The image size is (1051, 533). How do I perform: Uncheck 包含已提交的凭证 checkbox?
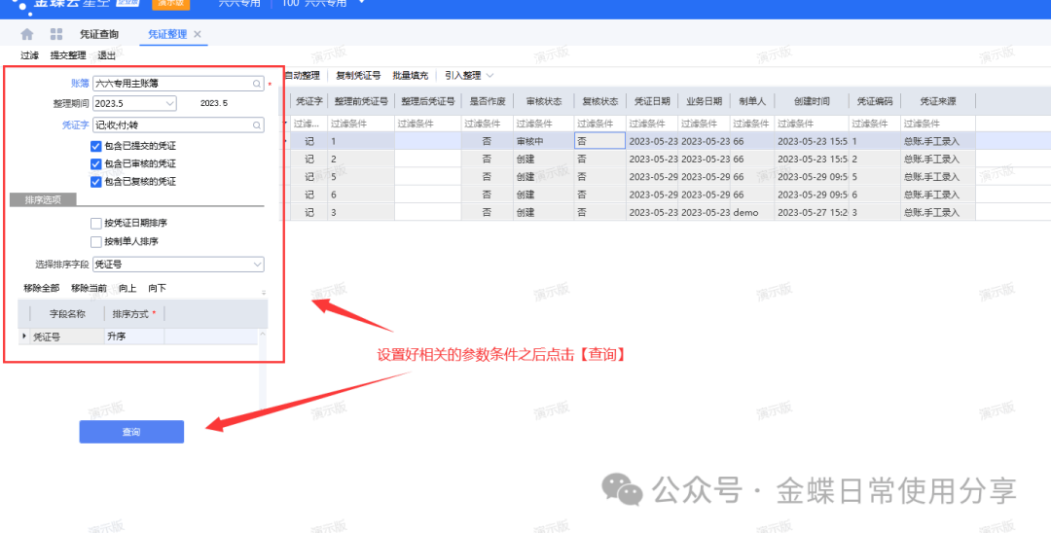pyautogui.click(x=95, y=146)
